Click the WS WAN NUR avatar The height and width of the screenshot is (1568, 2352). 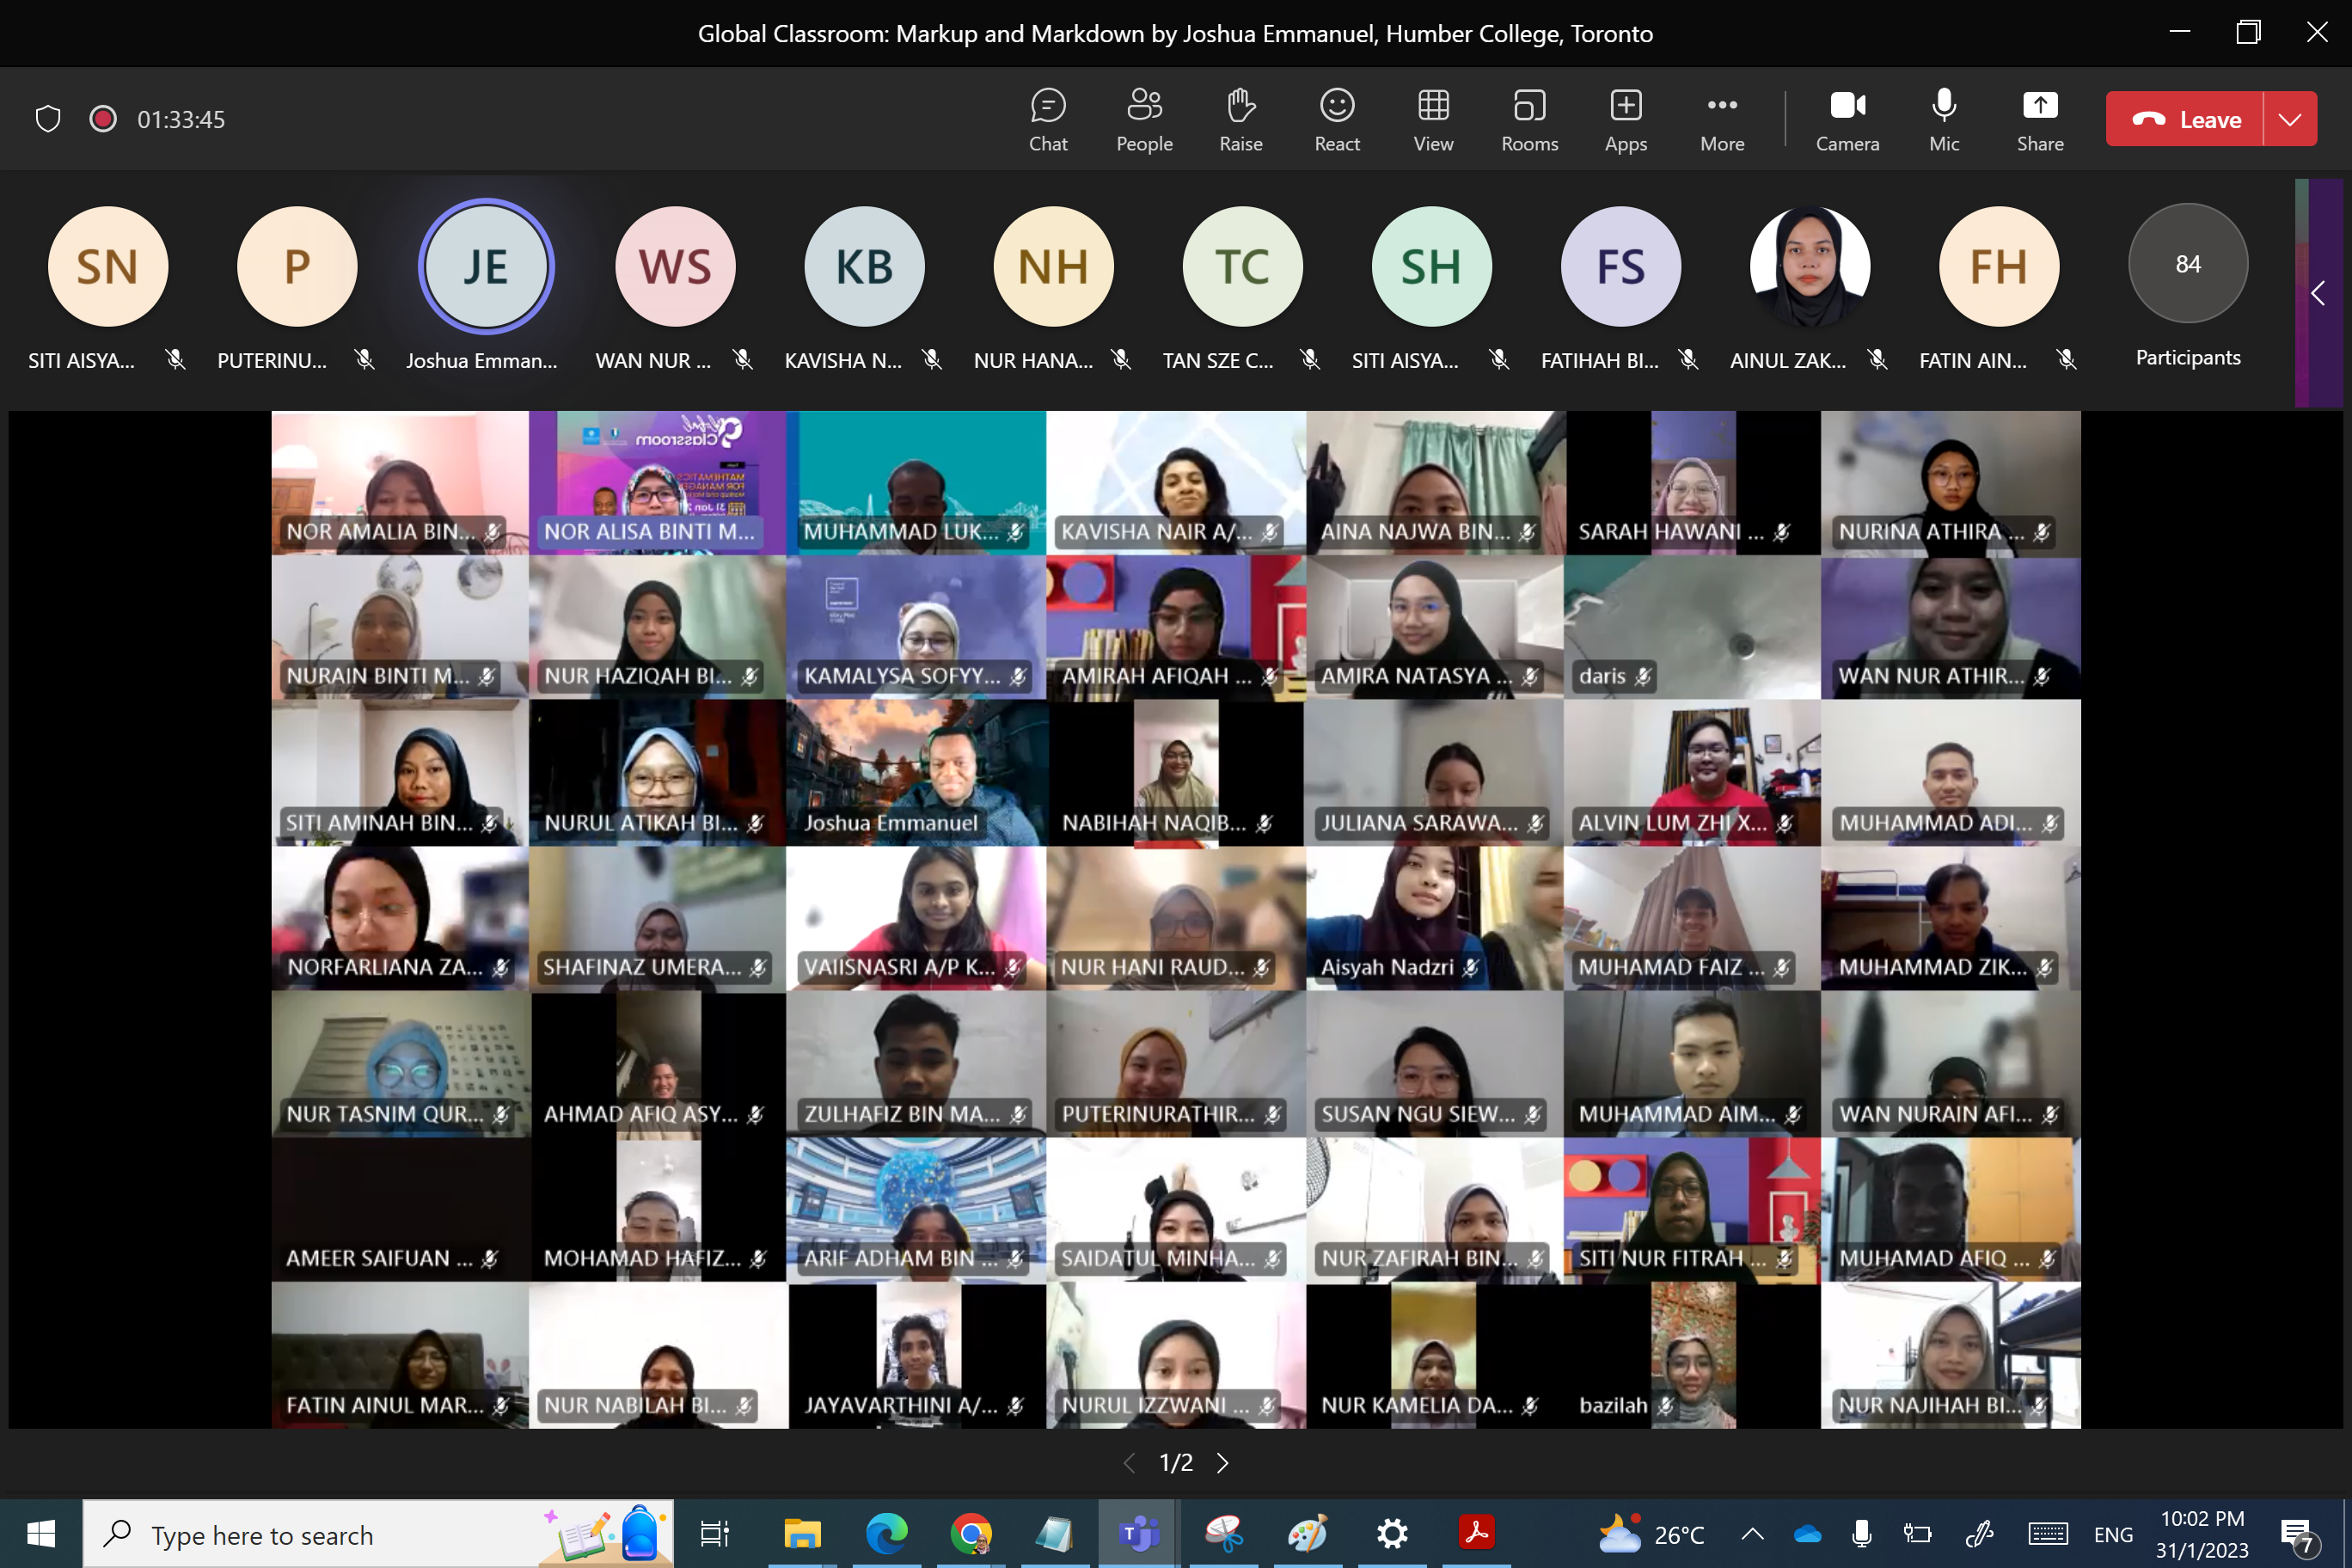[675, 266]
